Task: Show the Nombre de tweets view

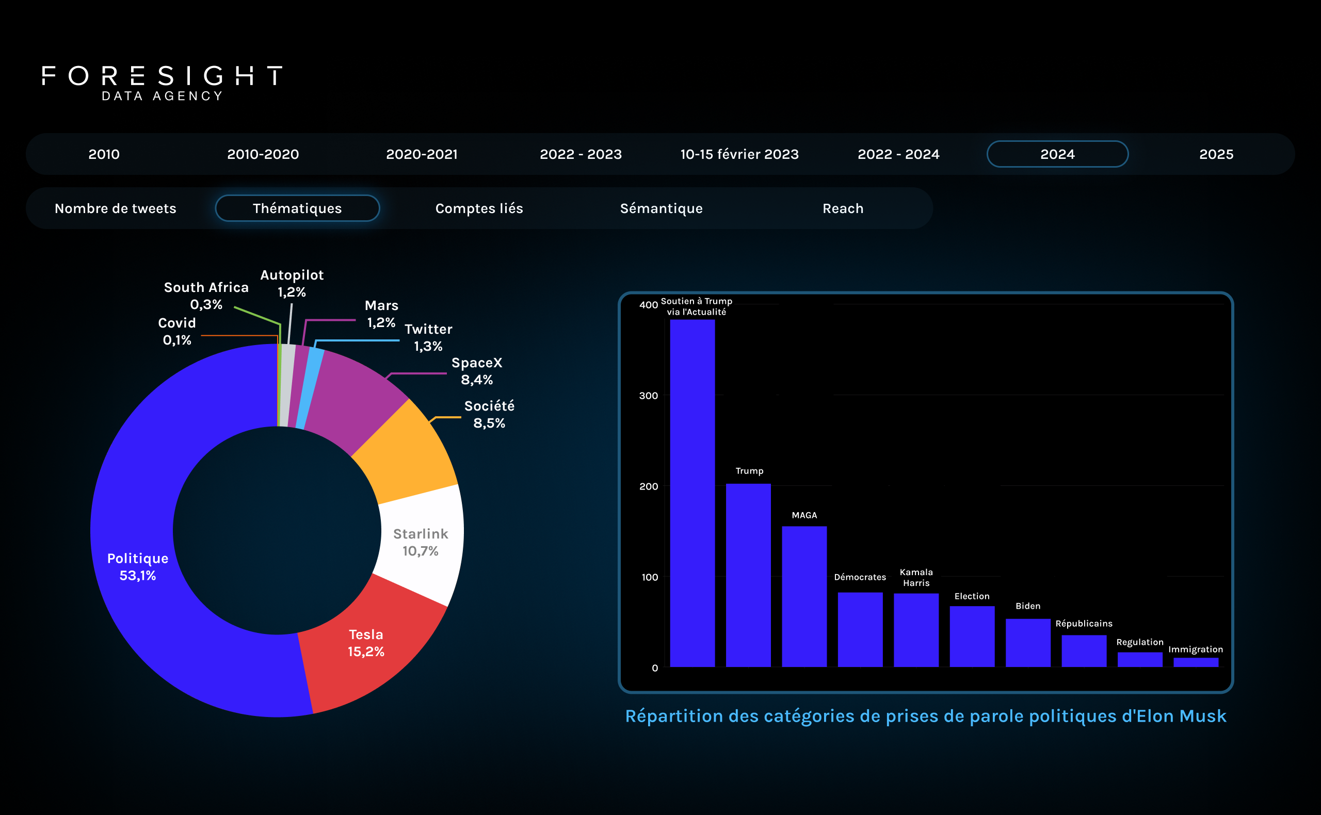Action: point(116,208)
